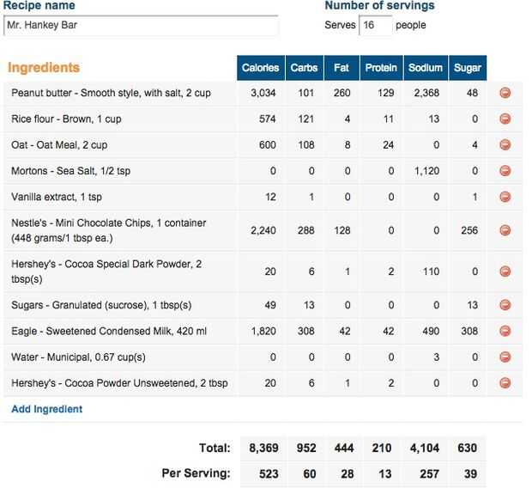Remove Eagle Sweetened Condensed Milk row

(505, 331)
